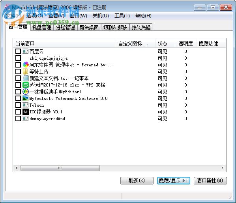236x203 pixels.
Task: Check the box for shdjuqndqnjqjqja
Action: coord(18,58)
